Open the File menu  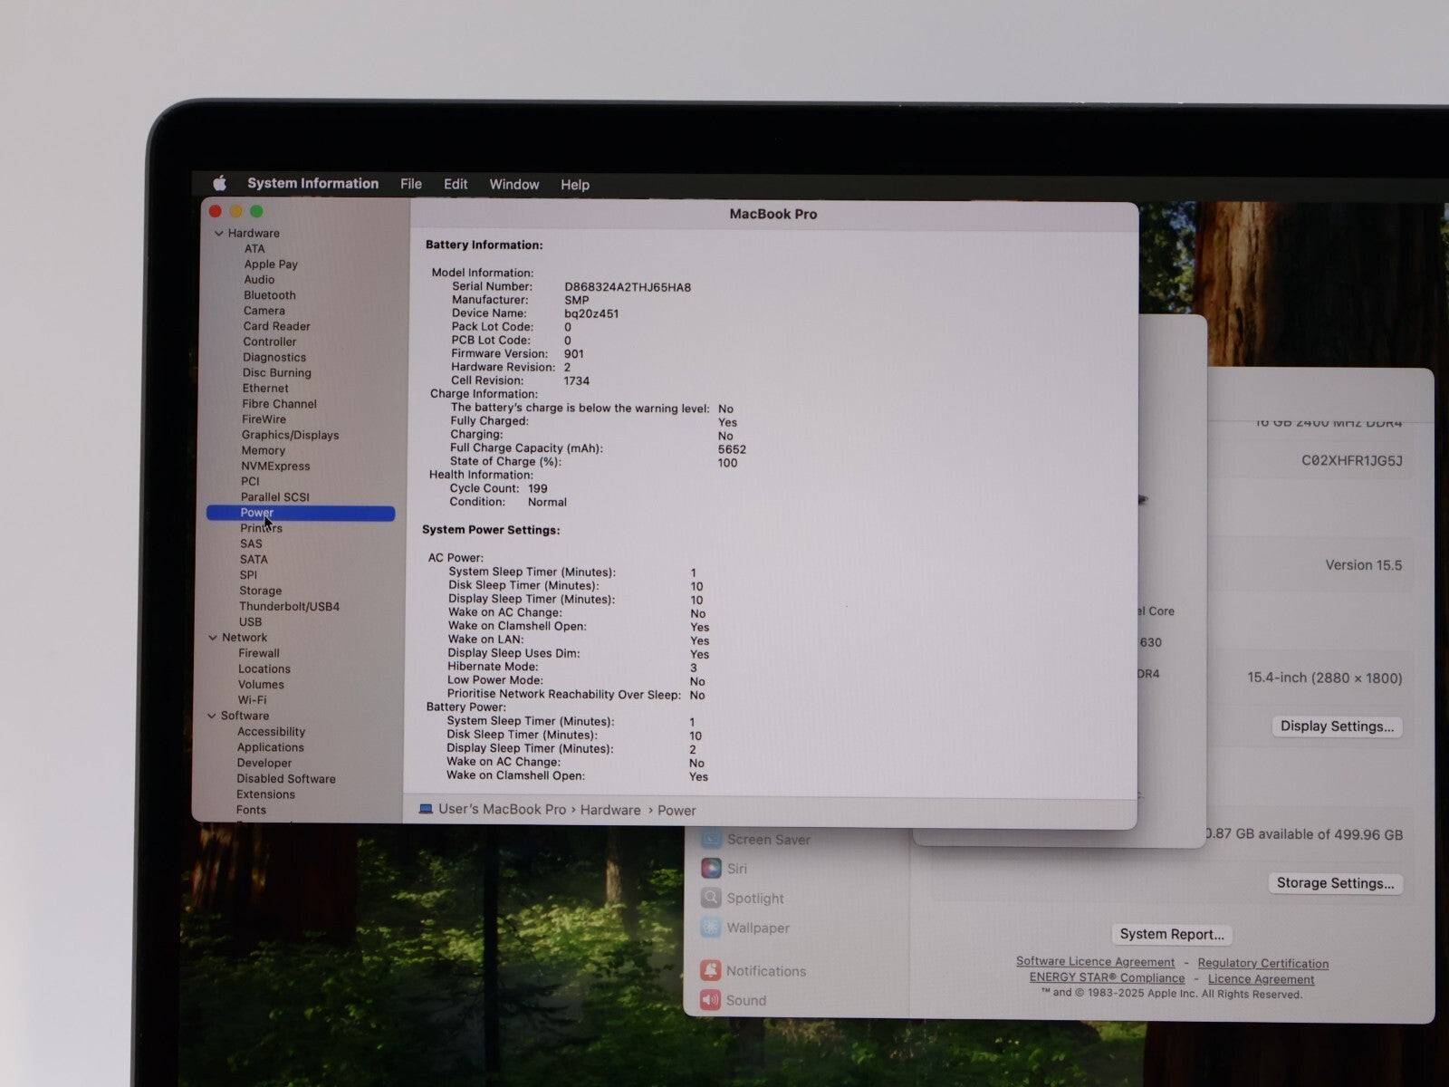[411, 184]
